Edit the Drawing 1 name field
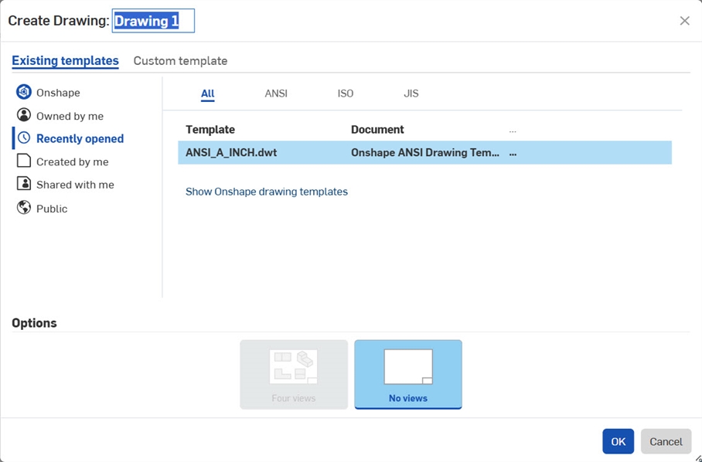 coord(153,21)
